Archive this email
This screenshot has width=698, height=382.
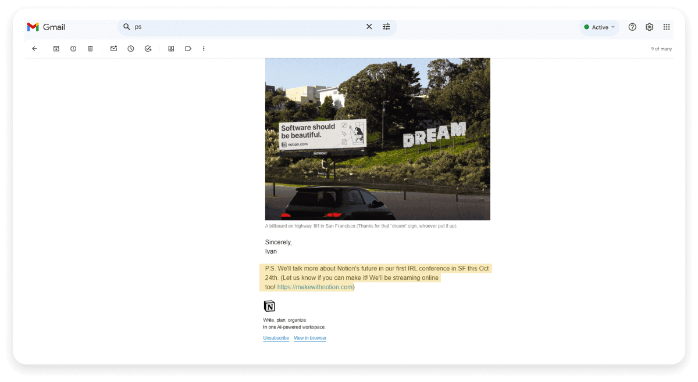[x=56, y=49]
